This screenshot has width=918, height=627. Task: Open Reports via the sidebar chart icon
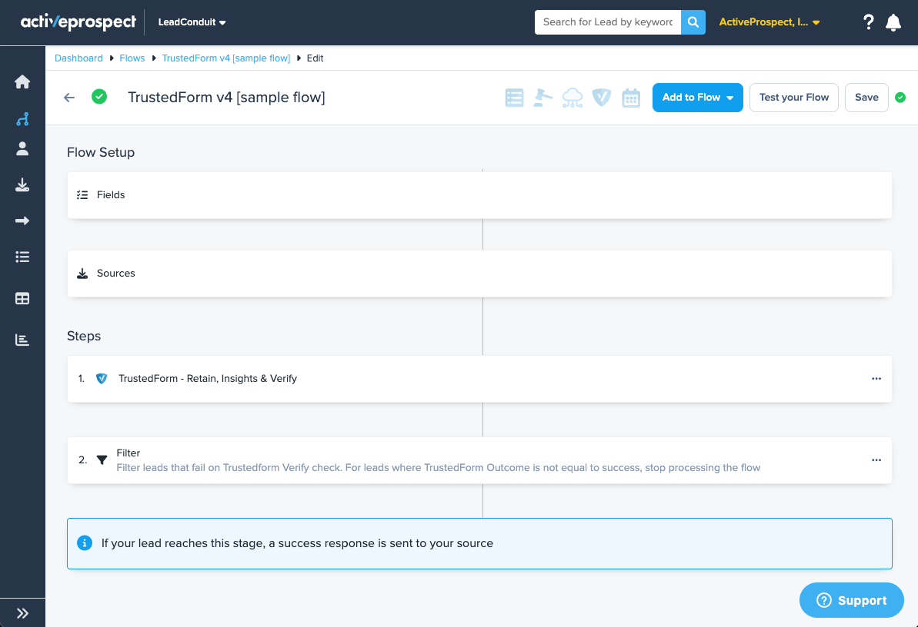22,340
